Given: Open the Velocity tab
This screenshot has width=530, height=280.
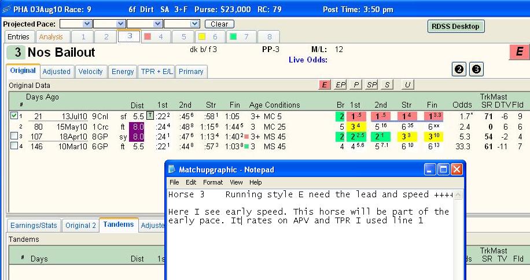Looking at the screenshot, I should click(91, 72).
